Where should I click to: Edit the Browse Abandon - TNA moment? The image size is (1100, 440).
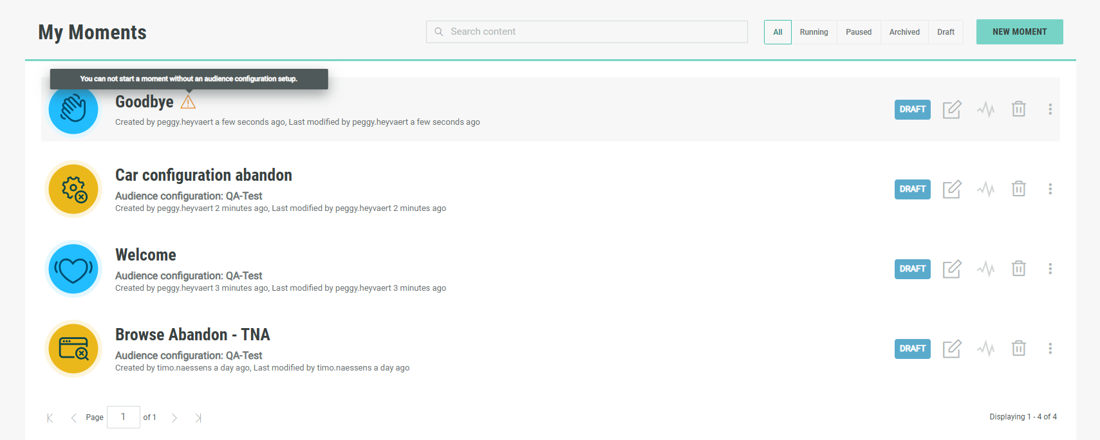[951, 349]
